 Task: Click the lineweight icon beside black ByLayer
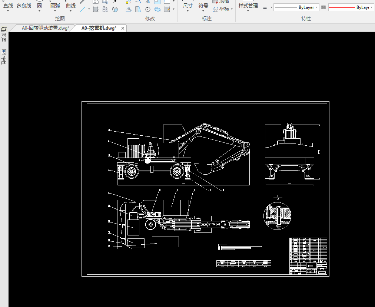point(265,7)
